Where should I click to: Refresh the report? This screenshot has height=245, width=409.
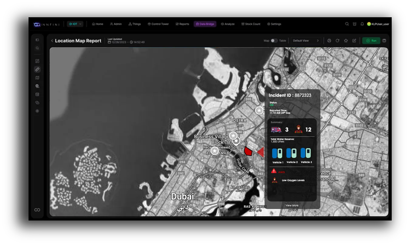337,41
